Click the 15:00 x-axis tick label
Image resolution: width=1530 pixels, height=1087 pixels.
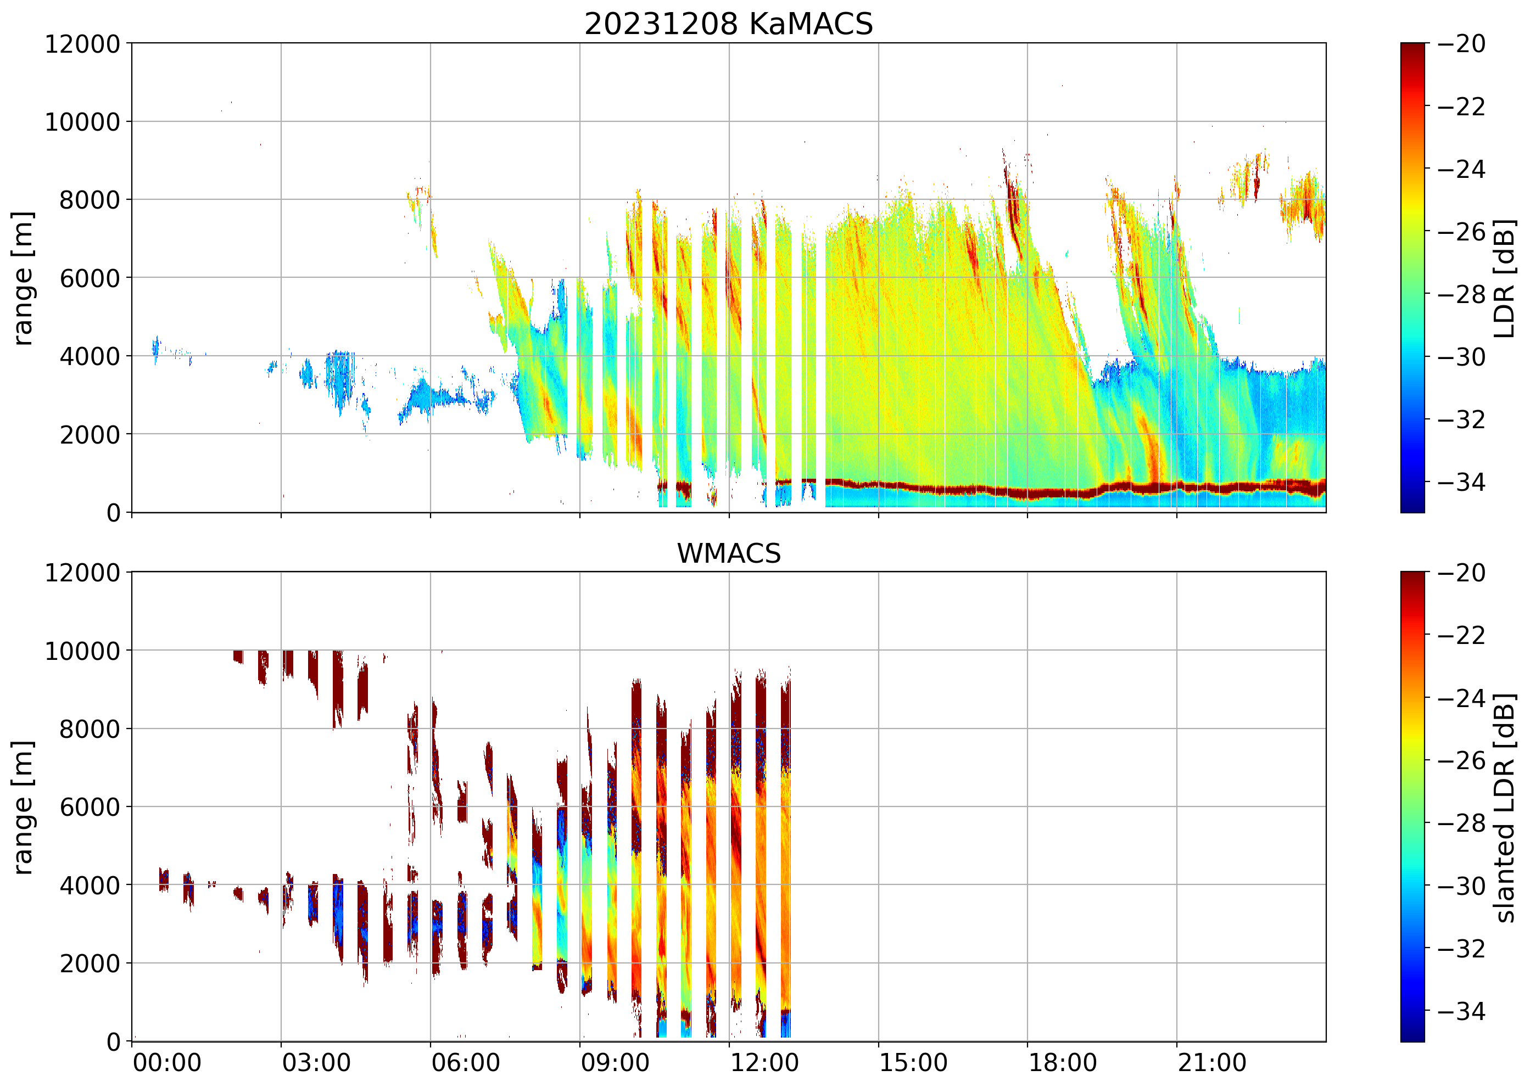coord(913,1063)
